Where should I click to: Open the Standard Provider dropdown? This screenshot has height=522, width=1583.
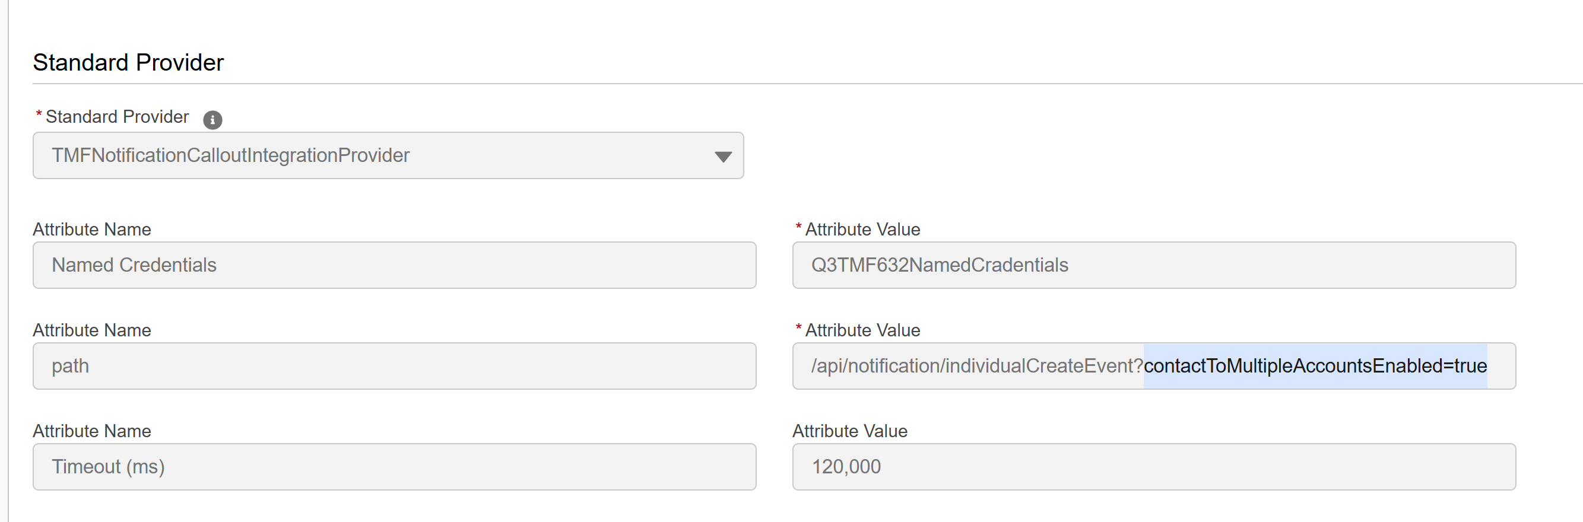coord(387,155)
